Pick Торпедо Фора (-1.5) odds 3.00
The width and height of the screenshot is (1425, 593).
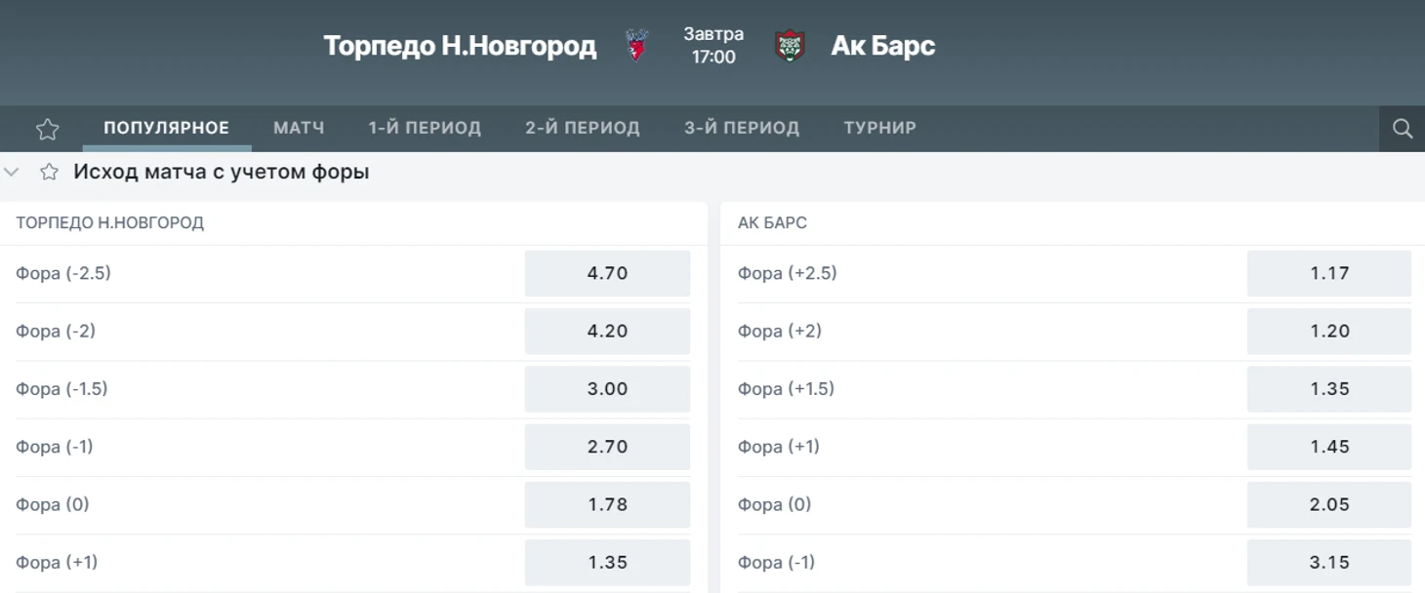pos(607,389)
